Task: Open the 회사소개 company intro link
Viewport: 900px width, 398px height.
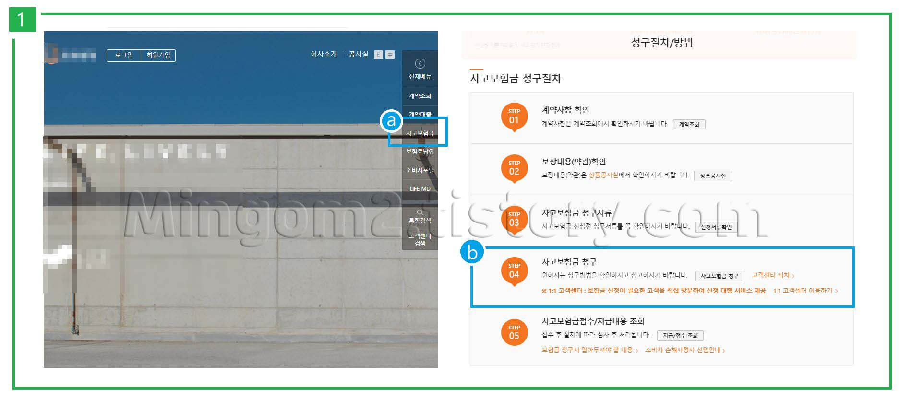Action: pyautogui.click(x=324, y=54)
